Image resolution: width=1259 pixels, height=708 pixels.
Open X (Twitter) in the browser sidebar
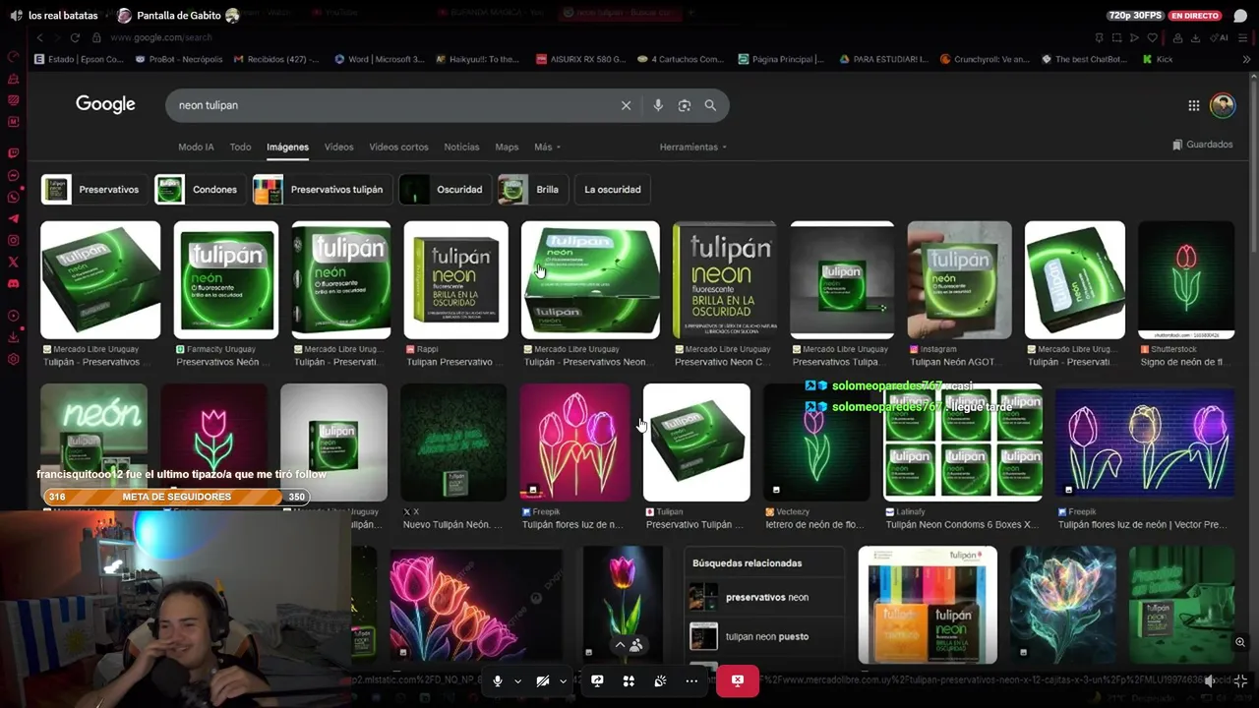tap(13, 262)
